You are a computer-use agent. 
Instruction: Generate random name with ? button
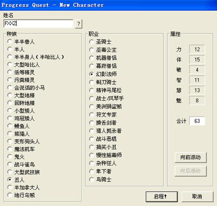point(79,24)
